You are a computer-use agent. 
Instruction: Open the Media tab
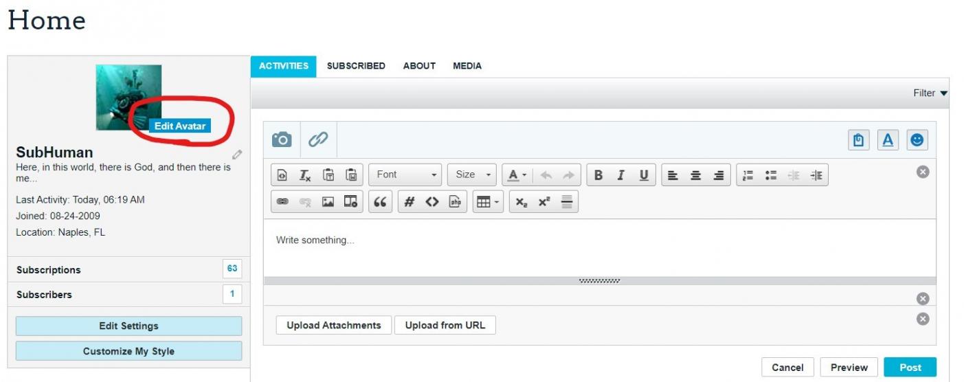(x=467, y=66)
